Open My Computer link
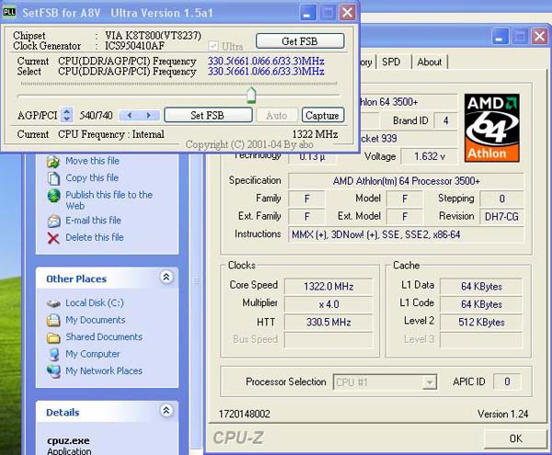 [93, 354]
